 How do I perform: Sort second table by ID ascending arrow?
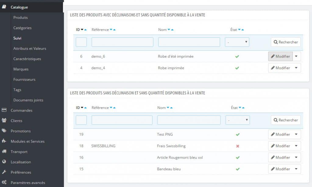tap(85, 108)
